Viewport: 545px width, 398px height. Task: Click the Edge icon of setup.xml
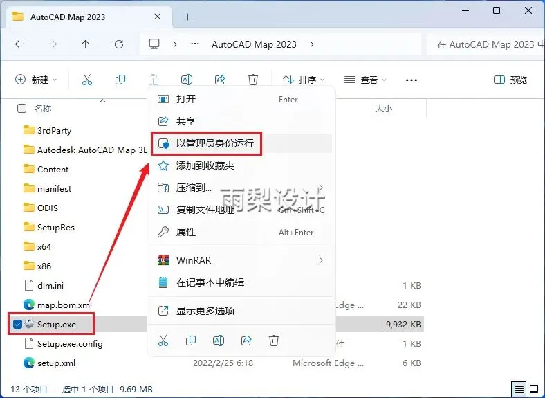(29, 363)
